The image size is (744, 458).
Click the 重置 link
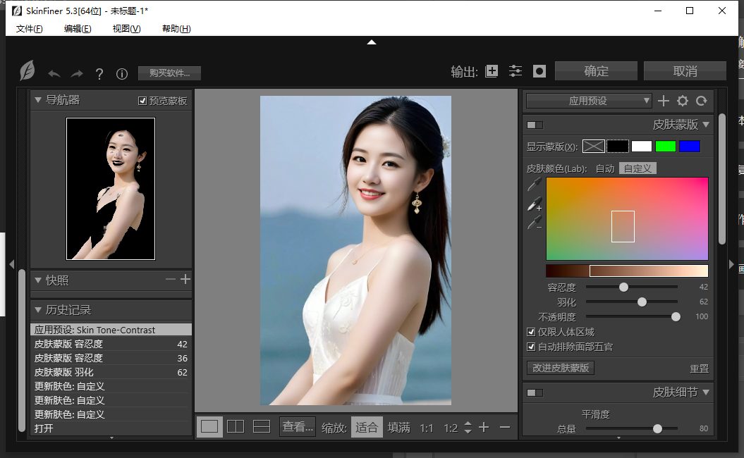[699, 369]
